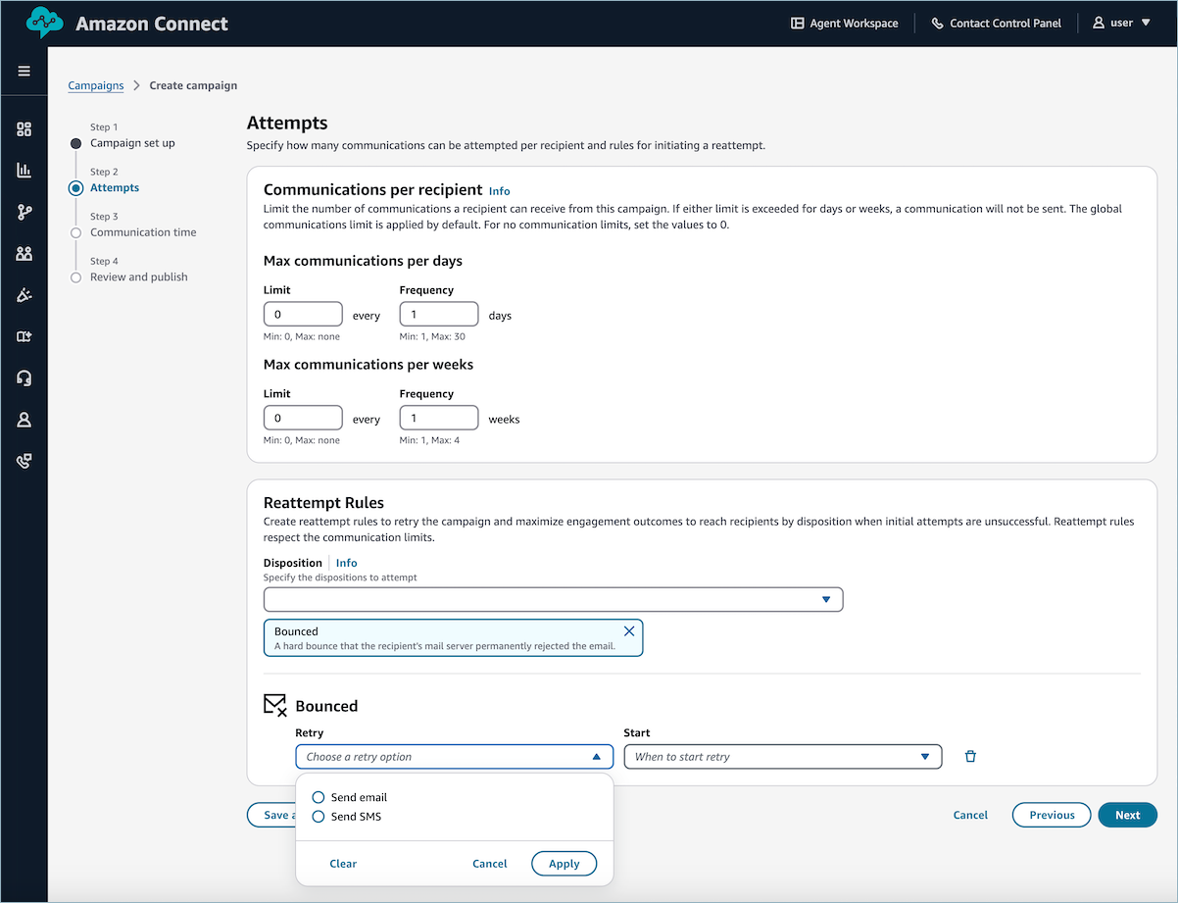
Task: Click the Max communications per days heading
Action: [363, 261]
